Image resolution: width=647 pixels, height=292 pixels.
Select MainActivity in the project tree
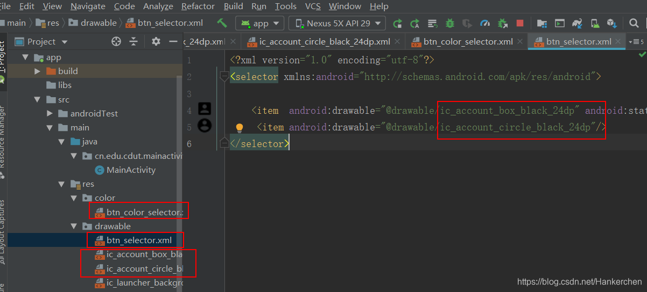point(131,170)
